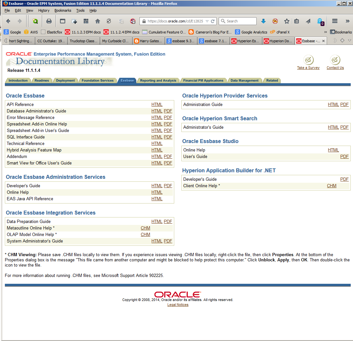This screenshot has height=341, width=353.
Task: Reload the page with refresh icon
Action: point(213,21)
